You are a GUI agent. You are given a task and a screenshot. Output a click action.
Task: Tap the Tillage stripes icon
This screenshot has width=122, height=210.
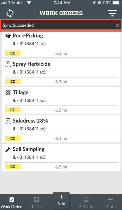pos(8,92)
